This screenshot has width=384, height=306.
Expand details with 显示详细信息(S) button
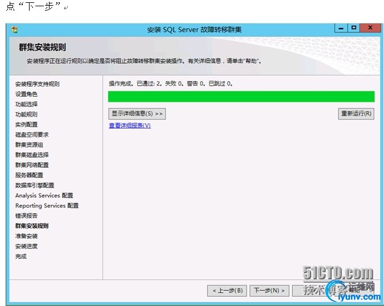(x=137, y=114)
